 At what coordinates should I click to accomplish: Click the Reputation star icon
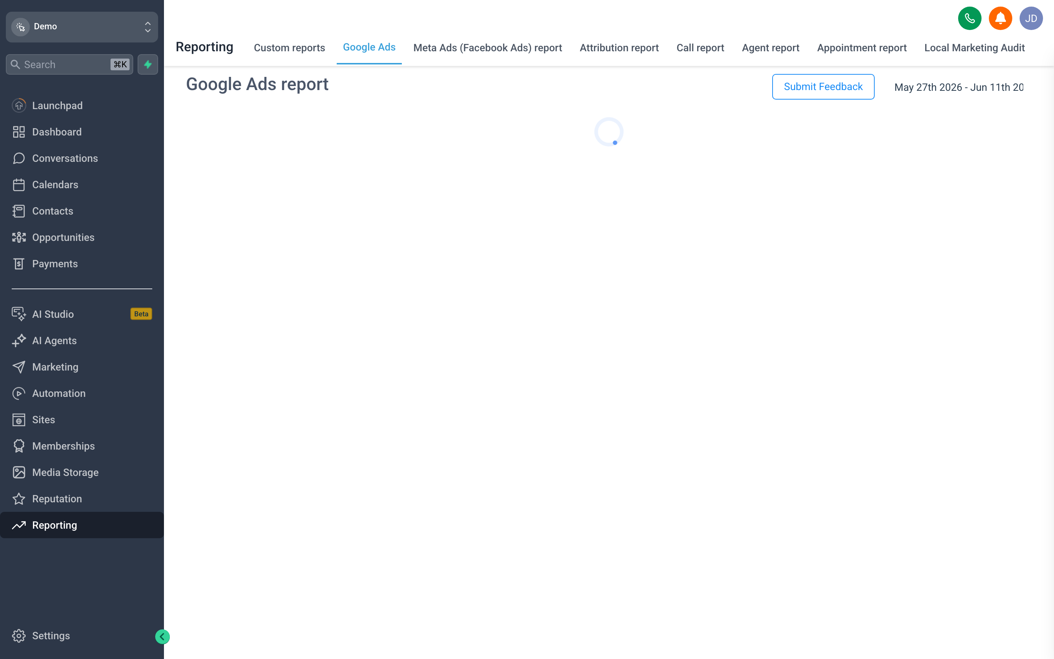click(x=19, y=499)
